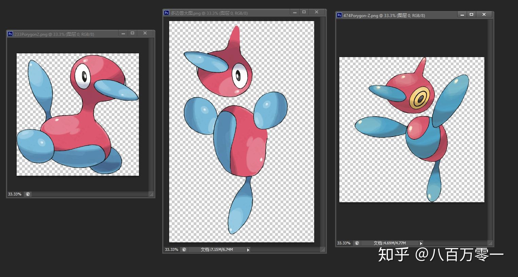The width and height of the screenshot is (518, 277).
Task: Click the Ps icon of 233Porygon2.png window
Action: 10,34
